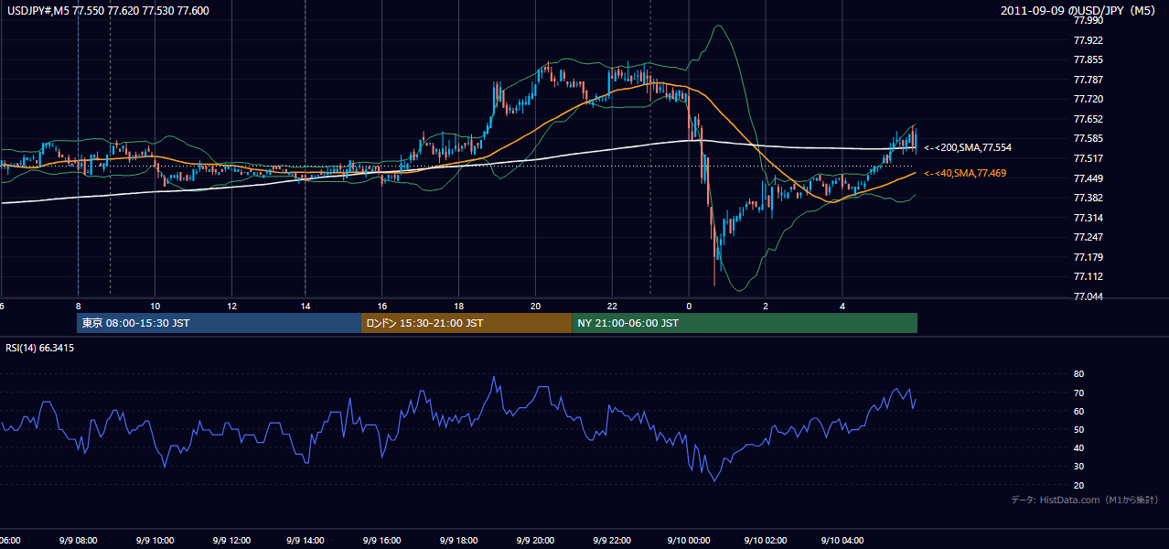Click the RSI axis level 60
The image size is (1169, 549).
coord(1078,411)
